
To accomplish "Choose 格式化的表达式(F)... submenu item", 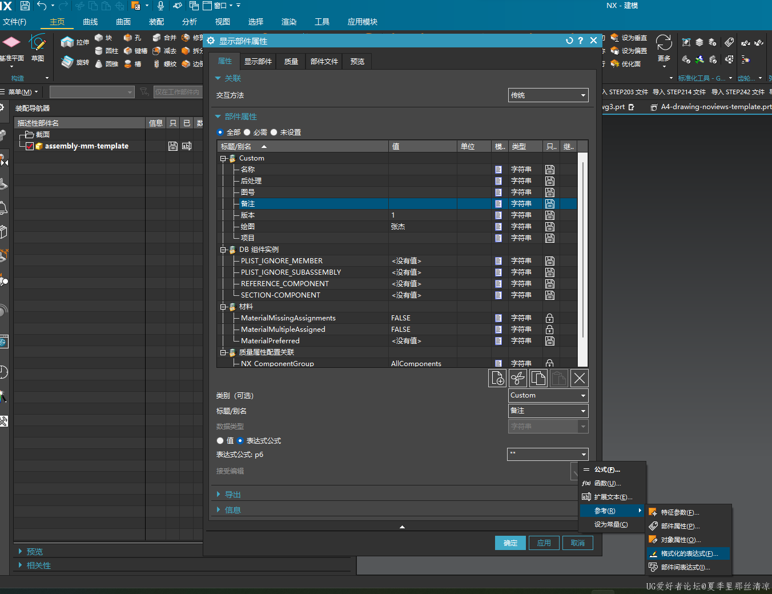I will [689, 553].
